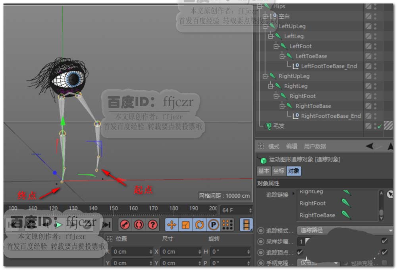Toggle the checkbox at the right end of 追踪顶点 row
The image size is (397, 270).
(384, 252)
